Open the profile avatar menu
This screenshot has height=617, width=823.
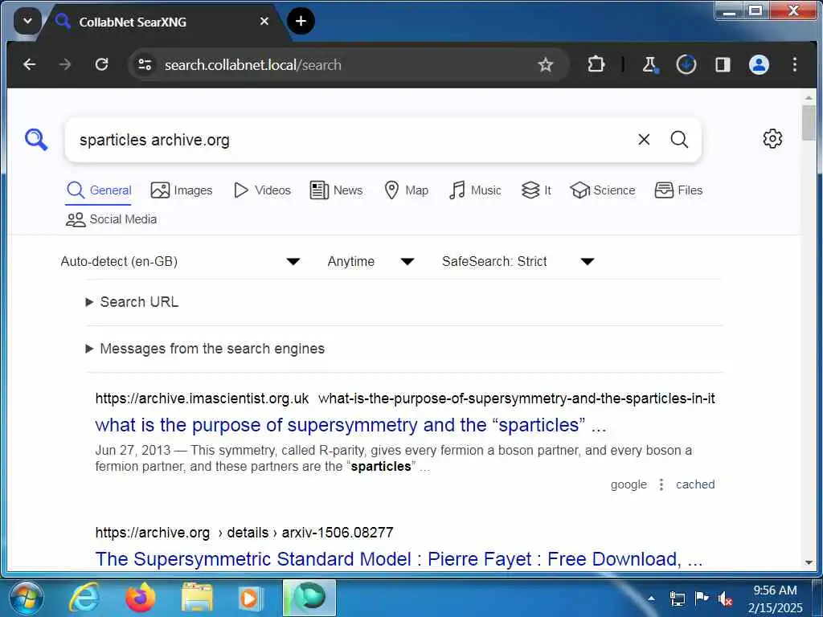(x=759, y=64)
